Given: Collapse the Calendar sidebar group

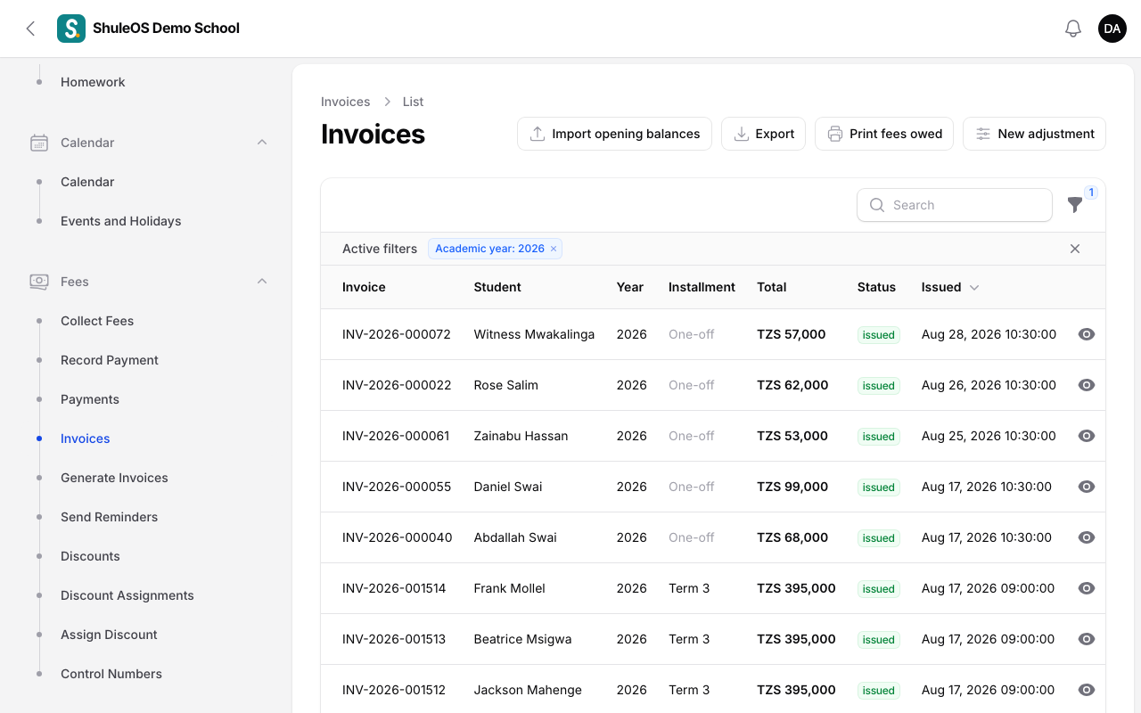Looking at the screenshot, I should click(262, 143).
